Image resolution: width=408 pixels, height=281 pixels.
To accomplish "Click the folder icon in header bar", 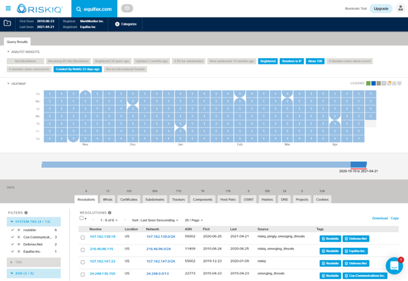I will pyautogui.click(x=8, y=24).
